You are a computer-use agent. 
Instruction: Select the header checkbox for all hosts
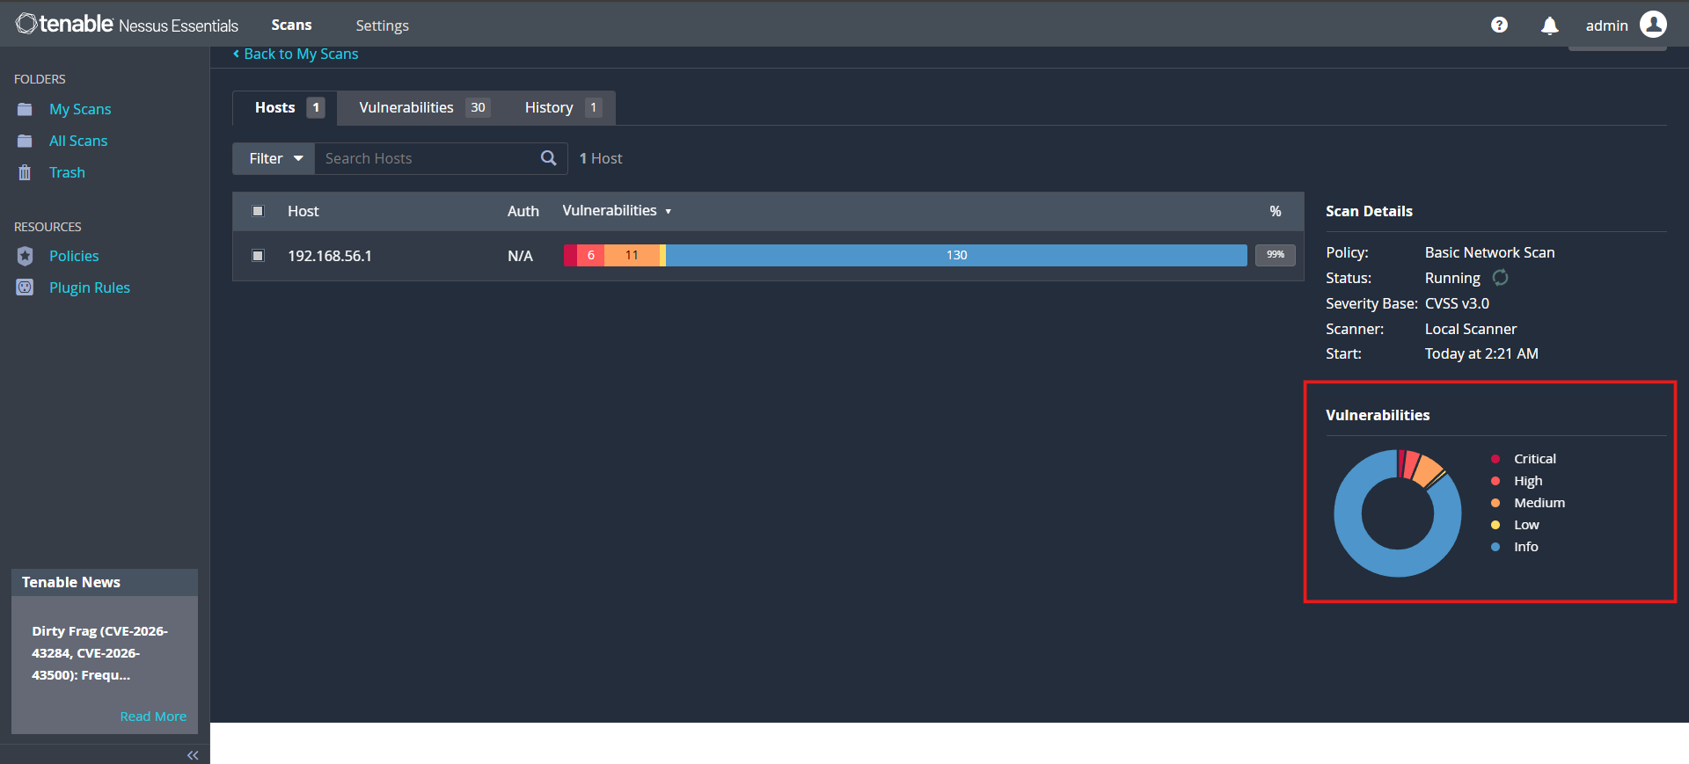click(258, 211)
